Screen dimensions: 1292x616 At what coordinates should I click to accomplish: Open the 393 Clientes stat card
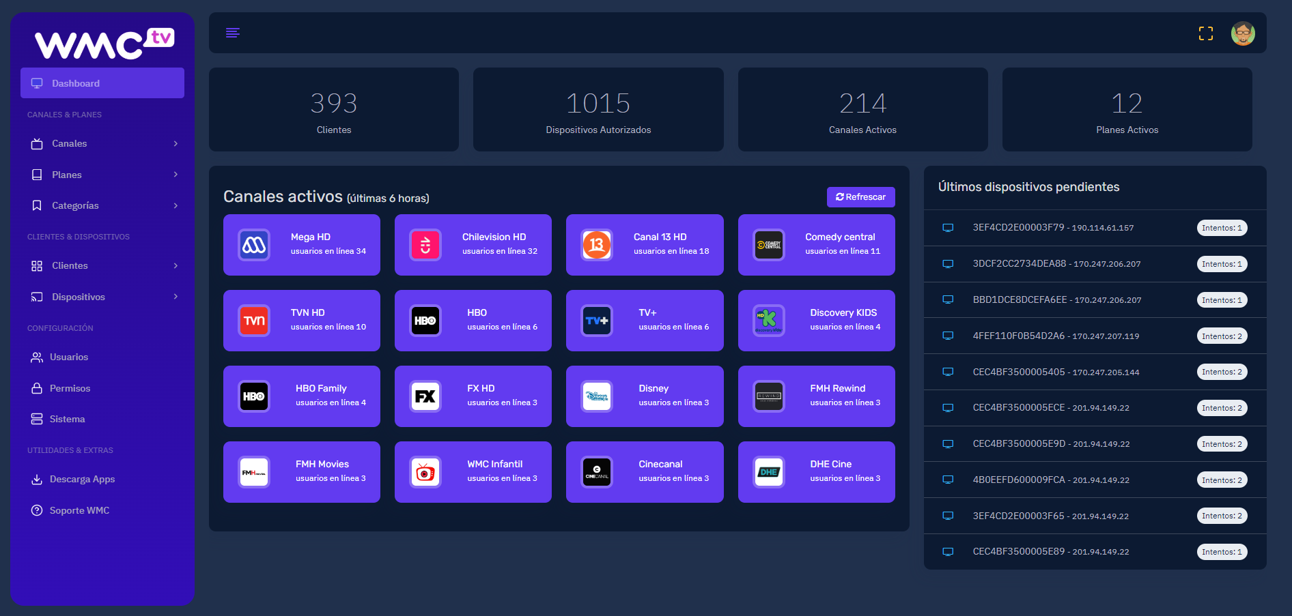tap(334, 109)
